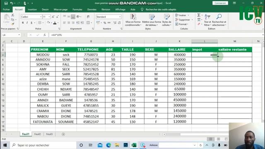Open Trier et filtrer menu
This screenshot has height=149, width=265.
click(207, 20)
